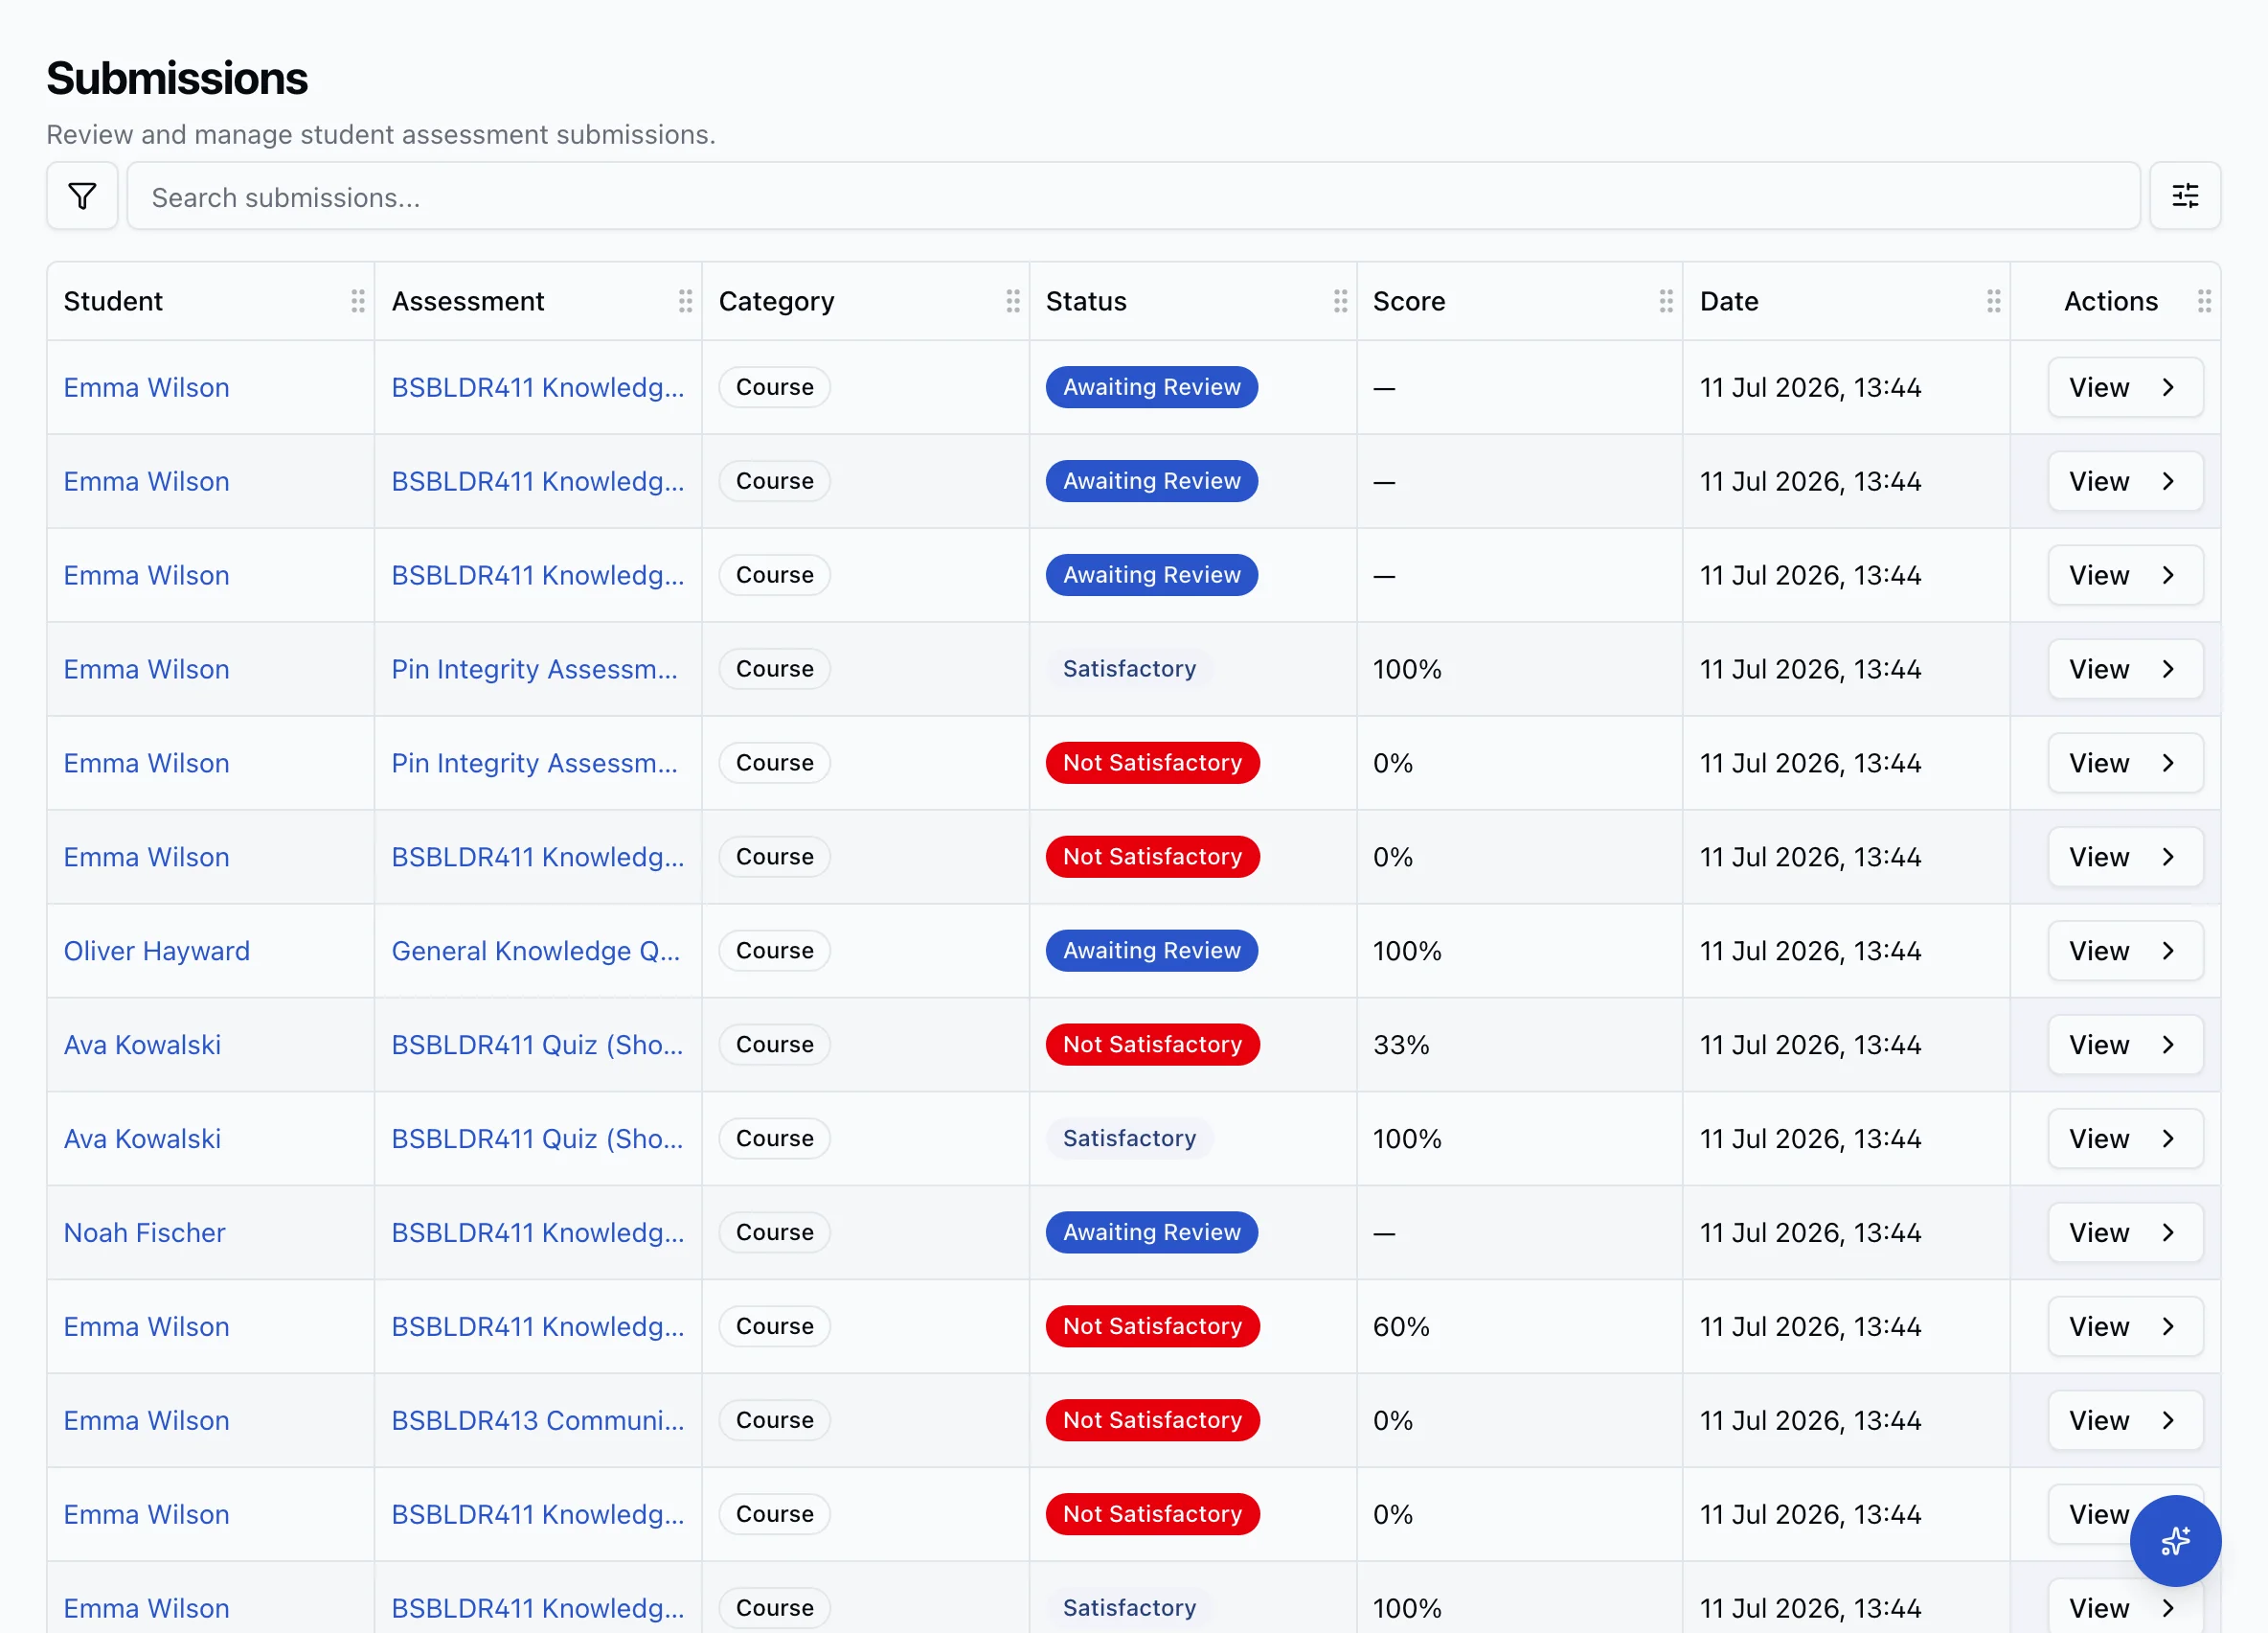This screenshot has height=1633, width=2268.
Task: View Oliver Hayward's submission
Action: pos(2125,951)
